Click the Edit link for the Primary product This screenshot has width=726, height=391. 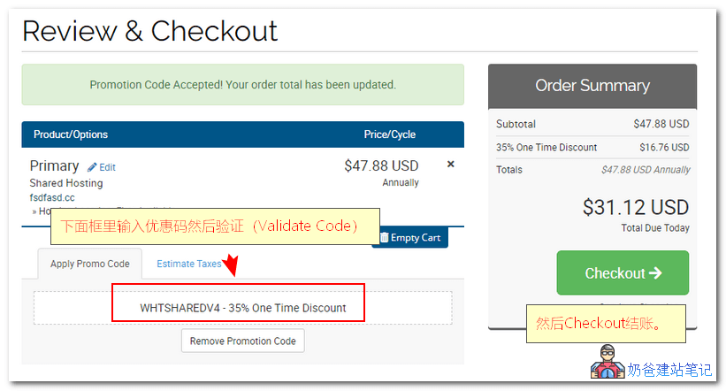(107, 167)
